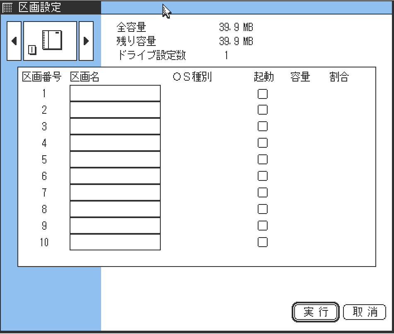The image size is (394, 334).
Task: Check the 起動 box for partition 5
Action: [x=263, y=159]
